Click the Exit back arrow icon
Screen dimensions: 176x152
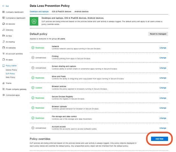point(3,6)
